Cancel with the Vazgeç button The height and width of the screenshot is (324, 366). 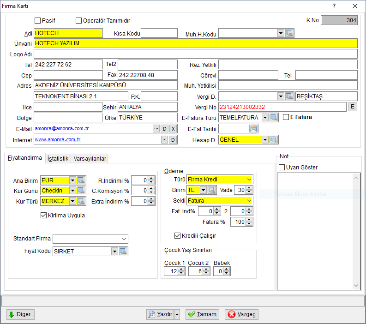(241, 314)
